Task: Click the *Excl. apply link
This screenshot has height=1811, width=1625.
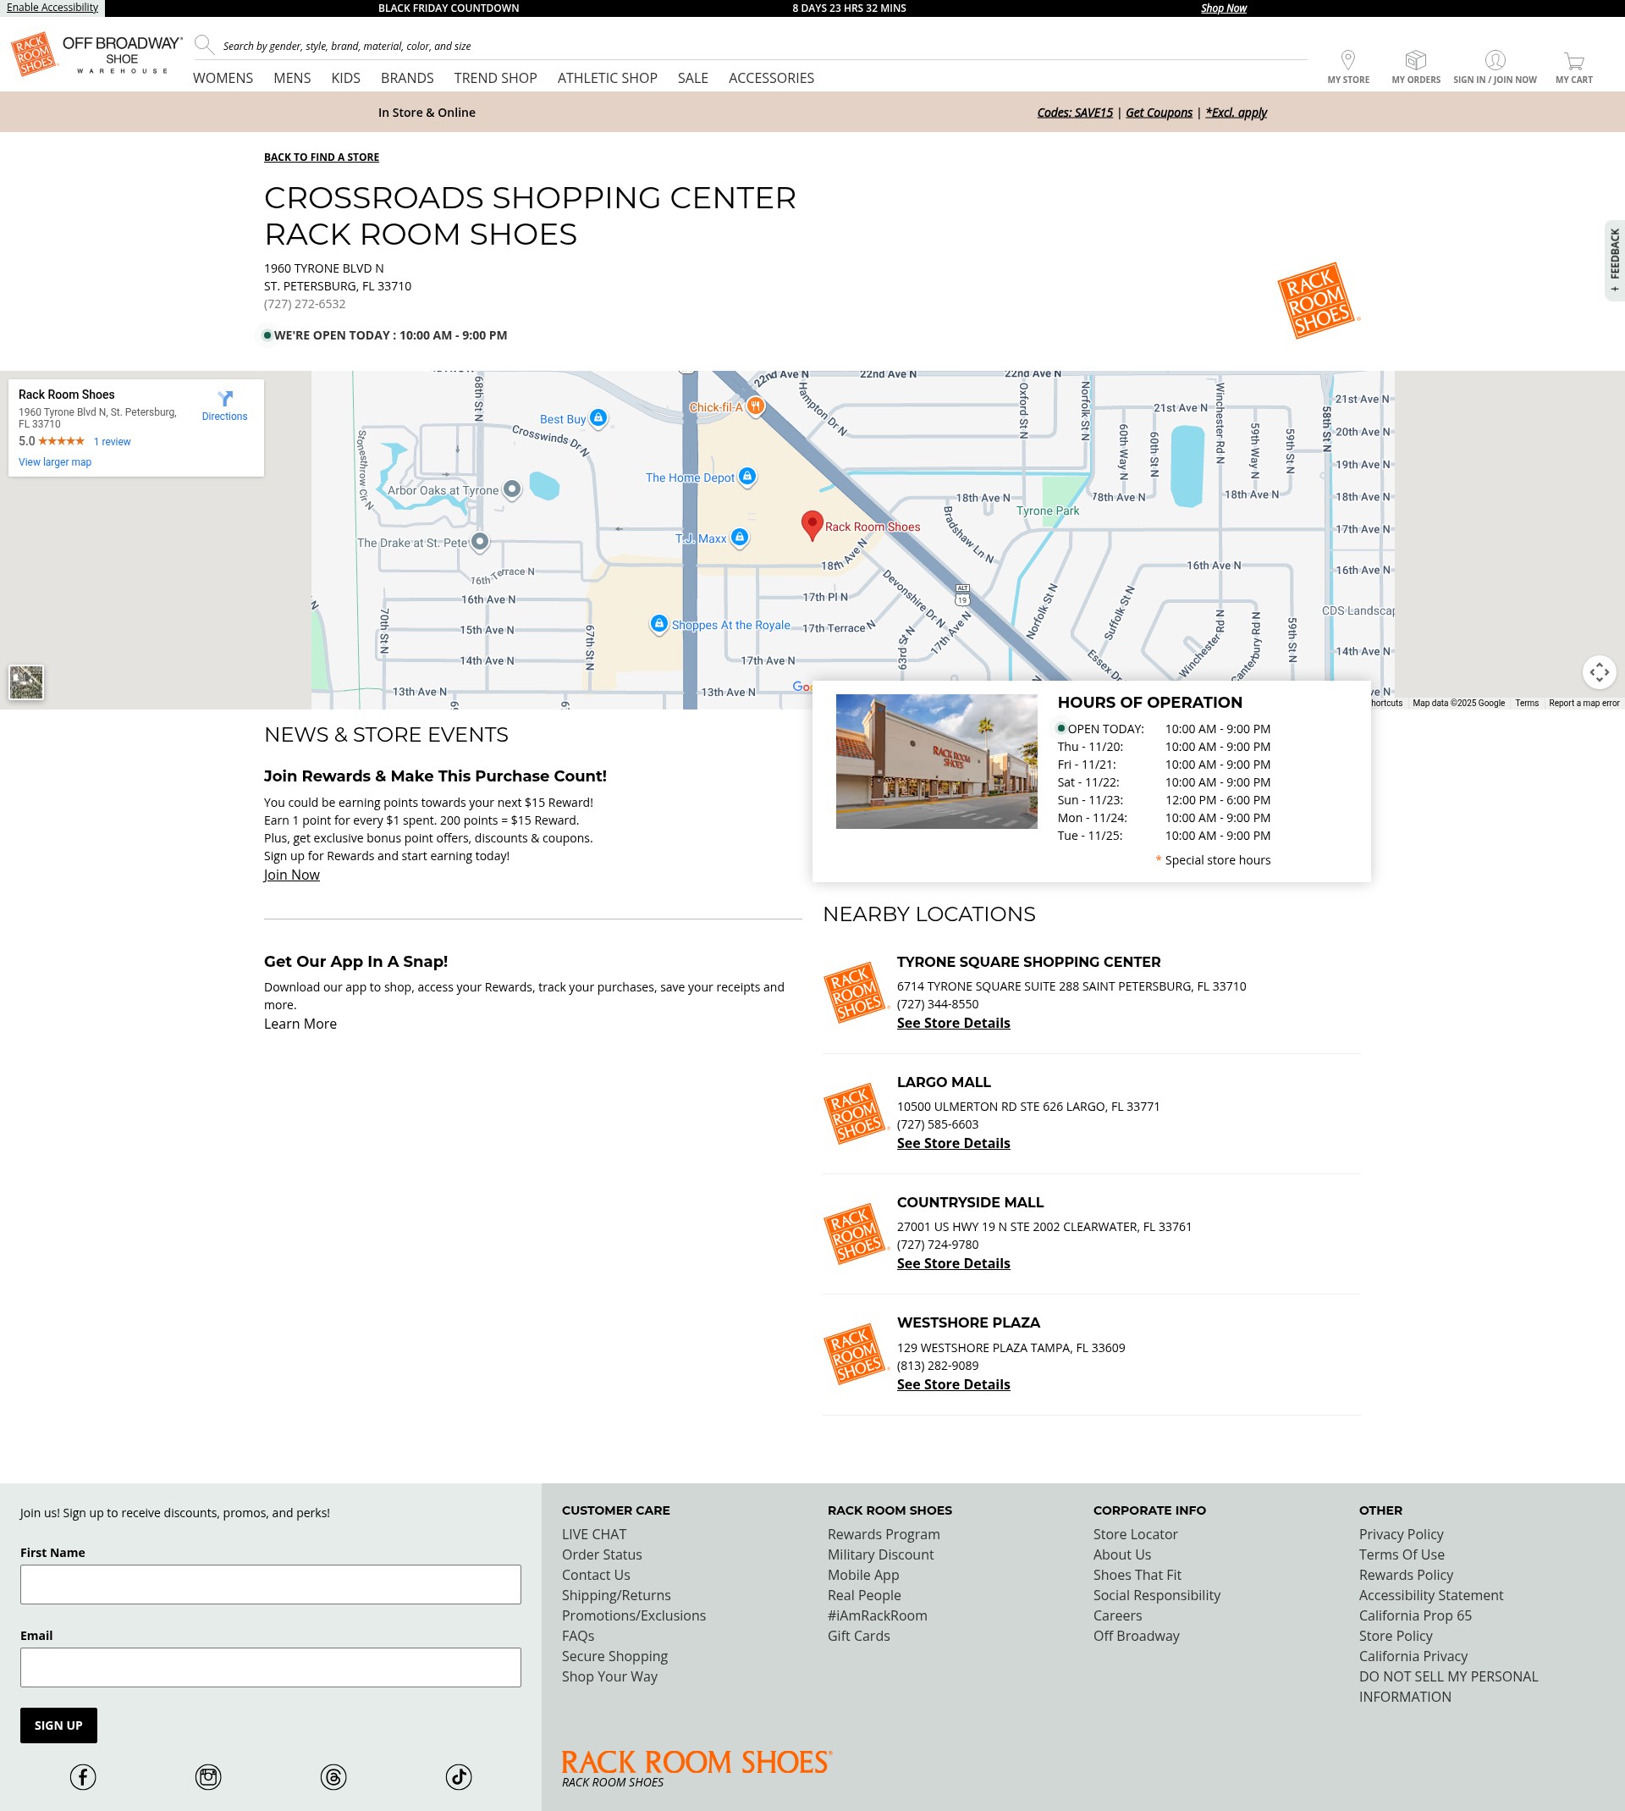Action: click(1236, 113)
